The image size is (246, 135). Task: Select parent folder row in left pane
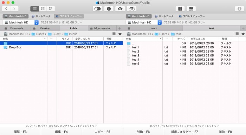pos(61,43)
